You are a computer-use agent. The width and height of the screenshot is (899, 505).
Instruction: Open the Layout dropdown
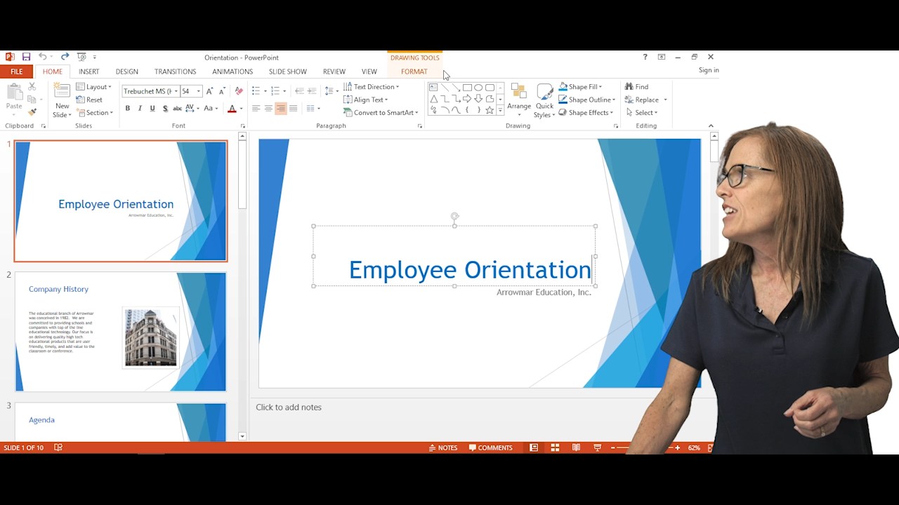point(94,87)
